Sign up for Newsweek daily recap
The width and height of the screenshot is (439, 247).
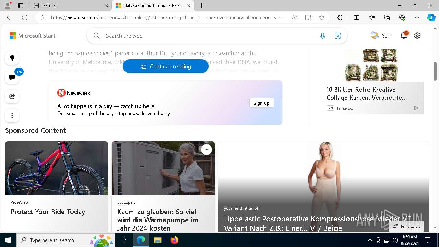pos(262,103)
